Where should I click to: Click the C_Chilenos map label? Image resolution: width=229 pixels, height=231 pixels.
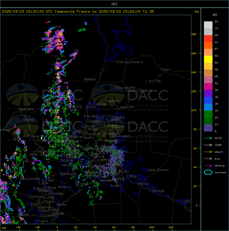tap(26, 120)
